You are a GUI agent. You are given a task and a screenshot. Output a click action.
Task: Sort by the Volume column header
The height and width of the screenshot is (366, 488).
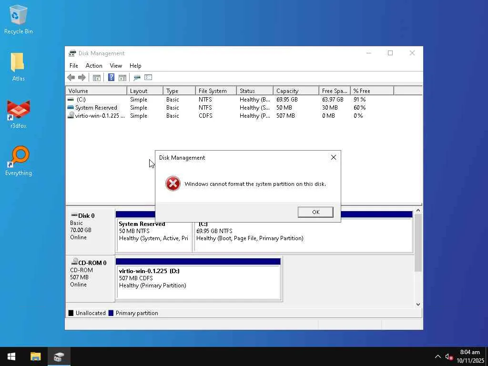[96, 91]
